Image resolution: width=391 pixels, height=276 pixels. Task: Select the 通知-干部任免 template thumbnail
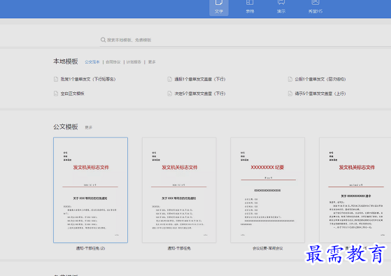coord(179,190)
